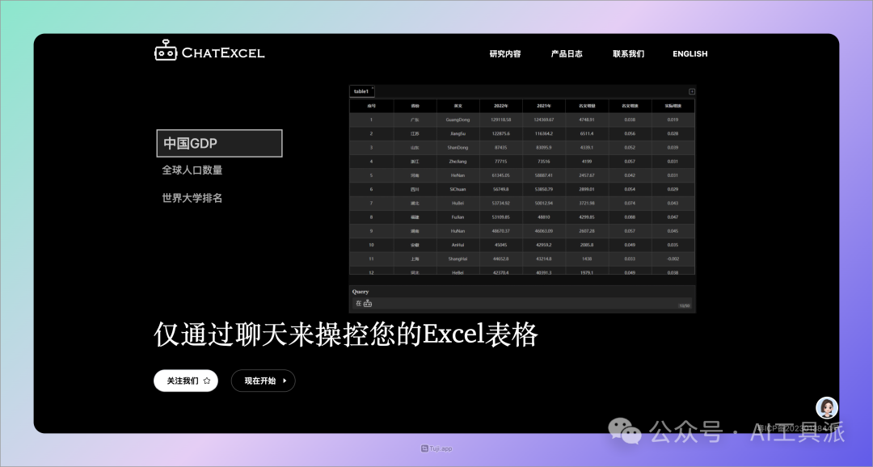Click the 0.074 value cell
Screen dimensions: 873x467
pyautogui.click(x=630, y=203)
